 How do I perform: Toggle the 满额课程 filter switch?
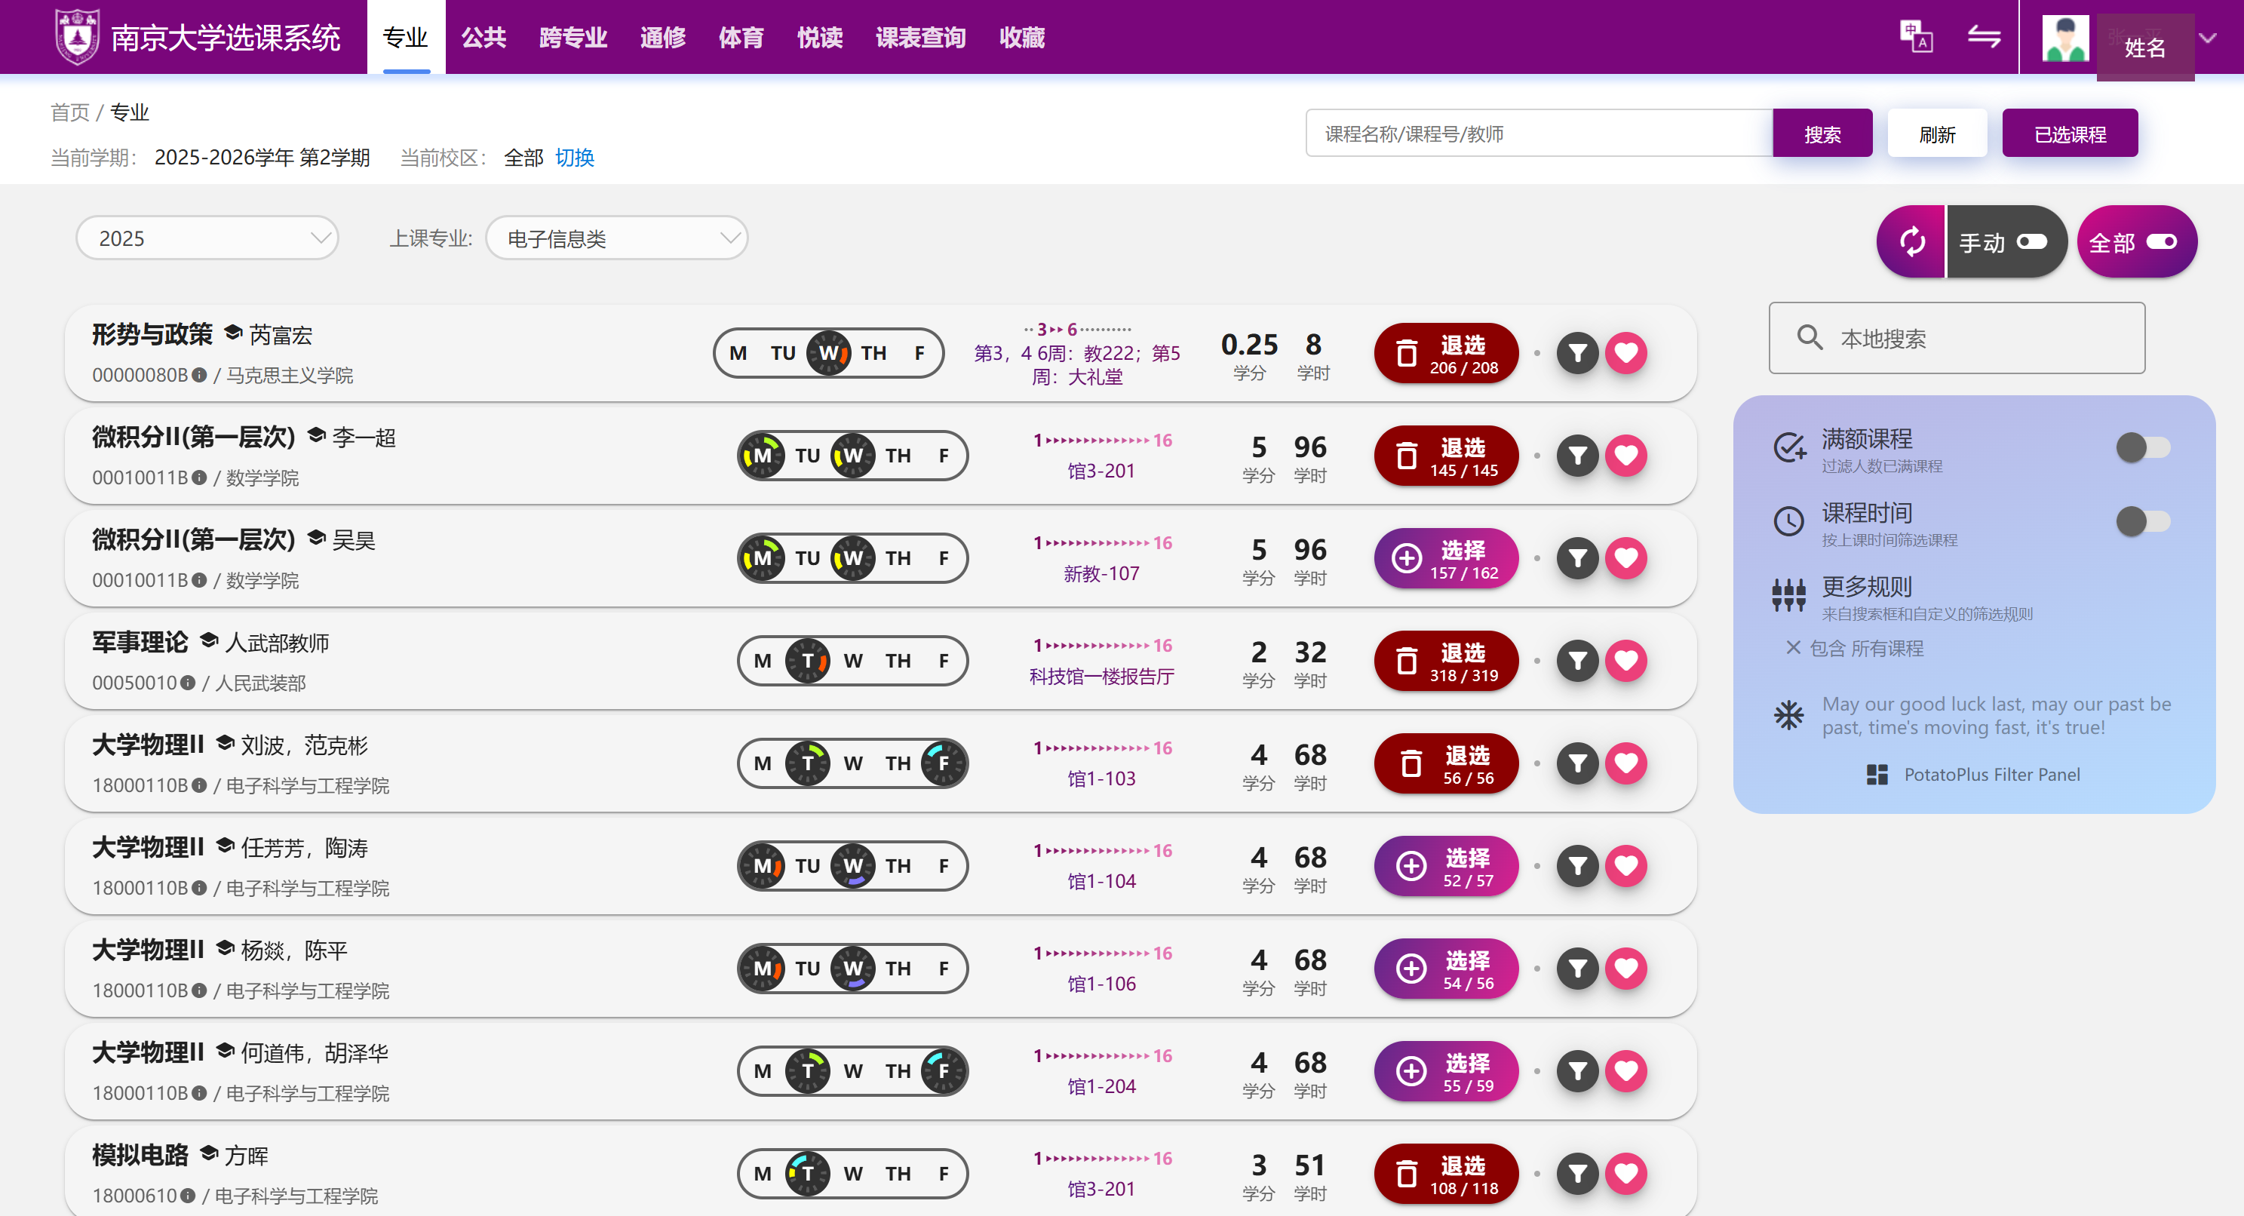click(x=2143, y=448)
